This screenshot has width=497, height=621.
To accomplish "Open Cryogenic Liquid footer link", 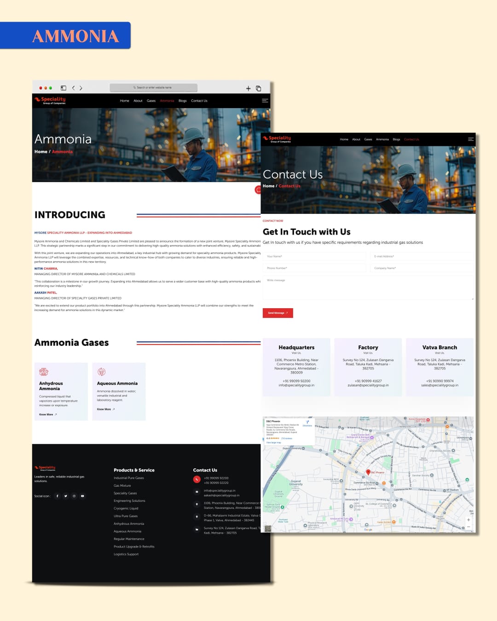I will 126,508.
